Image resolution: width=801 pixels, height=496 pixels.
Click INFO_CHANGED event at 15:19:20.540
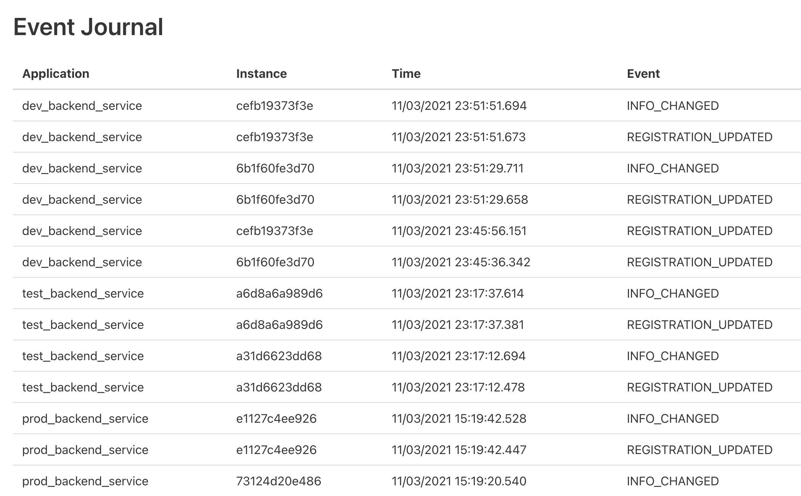(672, 481)
